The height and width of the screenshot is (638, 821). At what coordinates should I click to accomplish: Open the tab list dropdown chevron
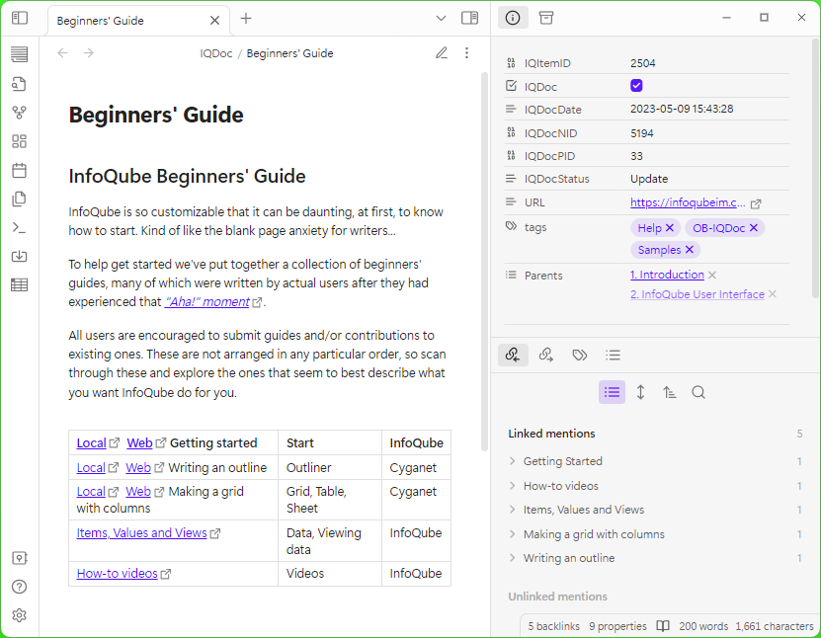tap(441, 19)
